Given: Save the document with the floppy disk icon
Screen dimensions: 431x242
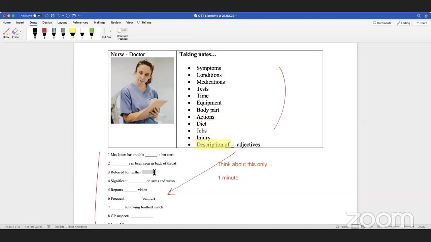Looking at the screenshot, I should (53, 16).
